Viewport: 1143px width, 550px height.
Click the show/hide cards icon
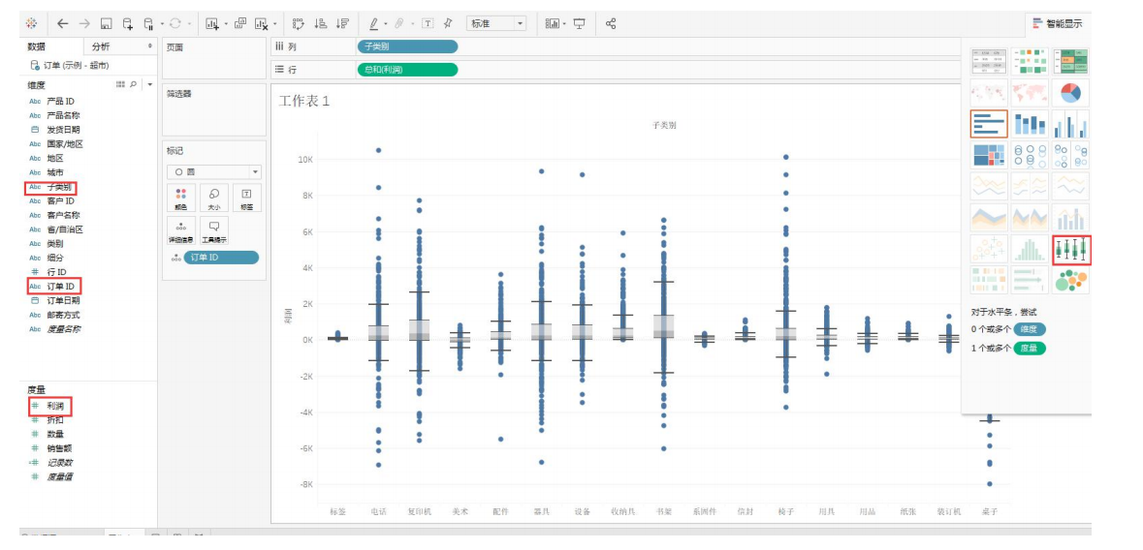click(553, 23)
